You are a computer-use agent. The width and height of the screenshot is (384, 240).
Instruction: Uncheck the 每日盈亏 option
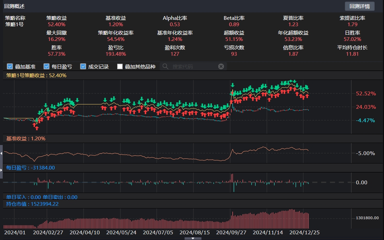(x=46, y=66)
